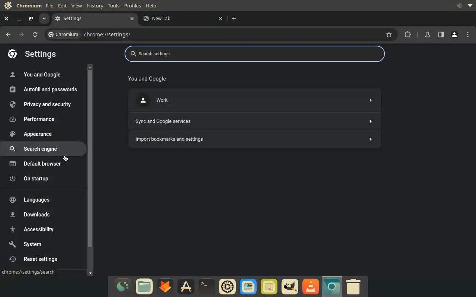This screenshot has width=476, height=297.
Task: Bookmark this page with the star icon
Action: [x=389, y=35]
